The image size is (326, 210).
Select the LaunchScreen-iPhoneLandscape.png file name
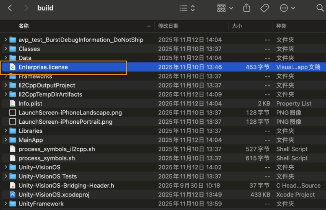pos(70,113)
